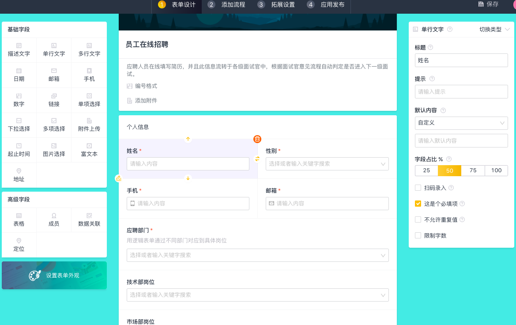Select the 员工在线招聘 form title
The height and width of the screenshot is (325, 516).
tap(147, 45)
